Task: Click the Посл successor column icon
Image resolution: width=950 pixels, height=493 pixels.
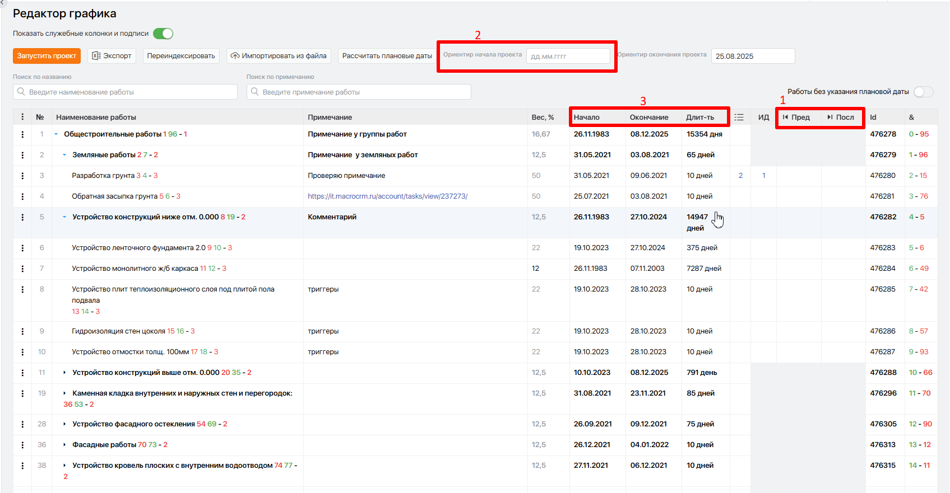Action: 830,117
